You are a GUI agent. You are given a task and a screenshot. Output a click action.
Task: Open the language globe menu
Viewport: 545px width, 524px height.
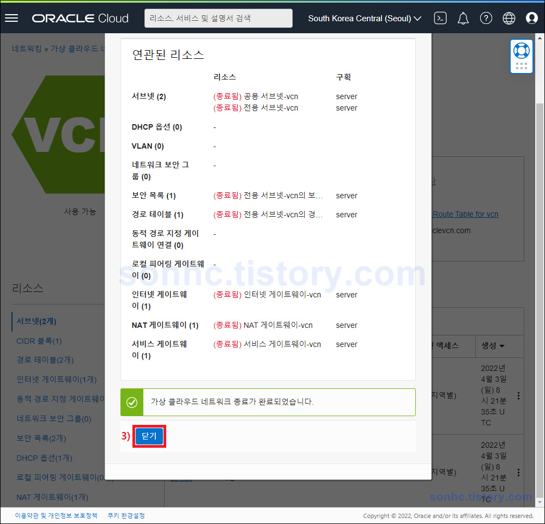click(508, 18)
